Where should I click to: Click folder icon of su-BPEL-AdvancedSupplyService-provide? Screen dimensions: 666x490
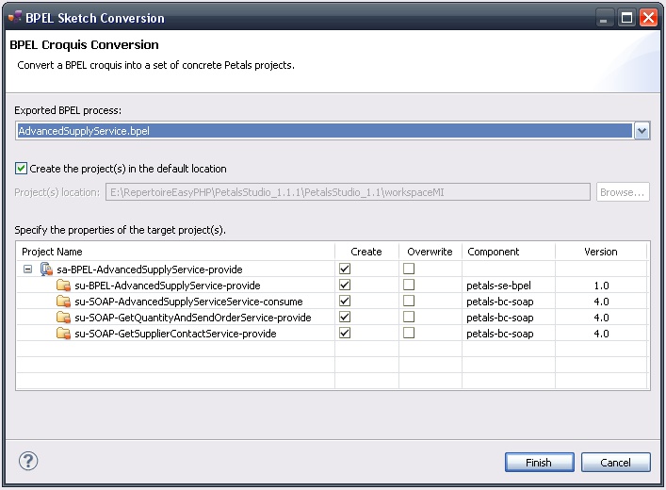click(x=63, y=286)
